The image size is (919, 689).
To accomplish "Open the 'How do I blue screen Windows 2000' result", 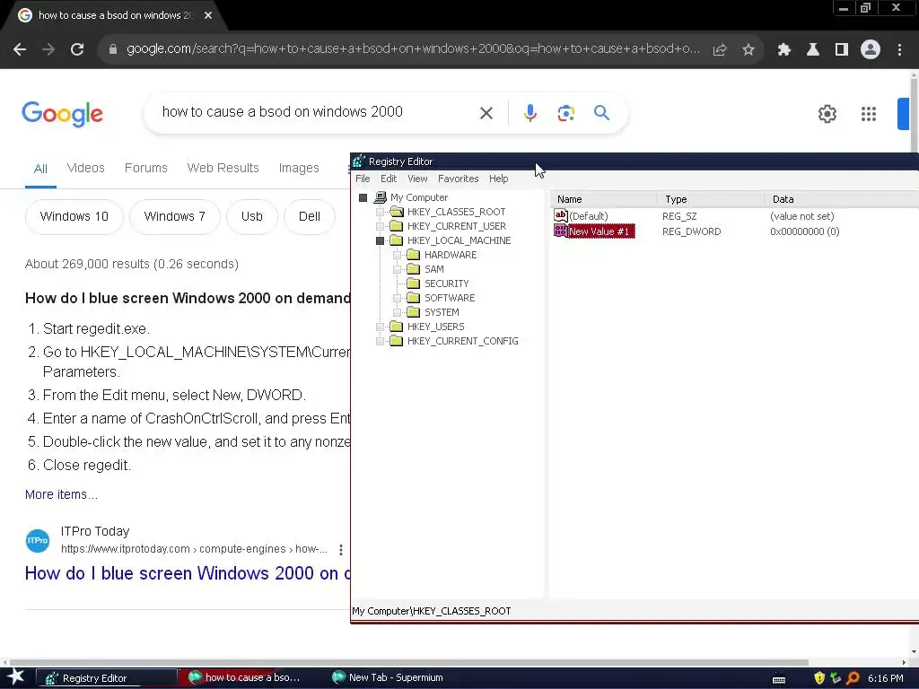I will (x=187, y=573).
